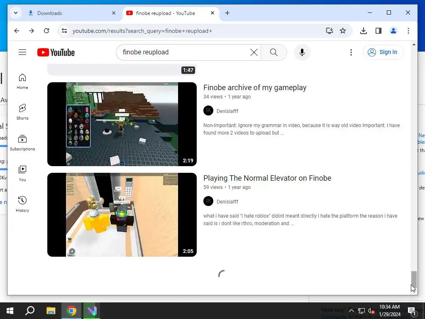Open Denislafff channel under Finobe archive

pos(227,111)
